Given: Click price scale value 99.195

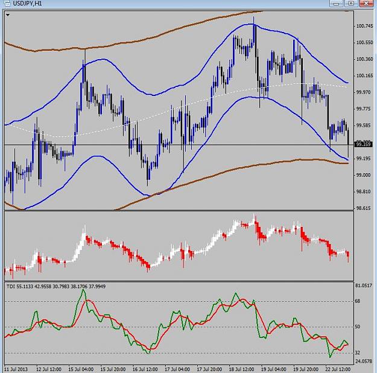Looking at the screenshot, I should (x=363, y=158).
